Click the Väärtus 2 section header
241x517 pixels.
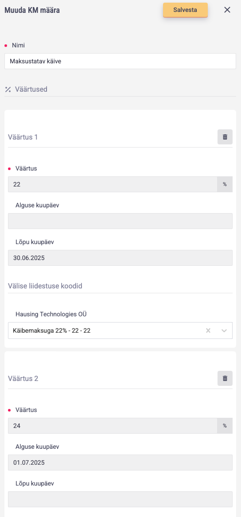pos(23,378)
